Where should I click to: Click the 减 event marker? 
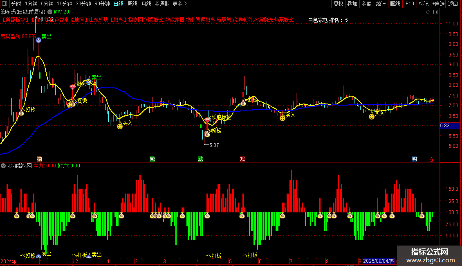[x=152, y=159]
